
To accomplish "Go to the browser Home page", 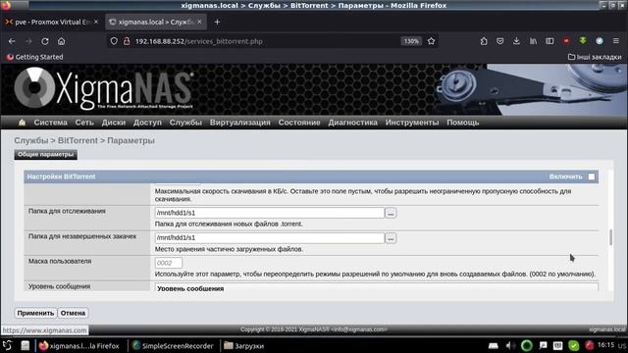I will [x=61, y=41].
